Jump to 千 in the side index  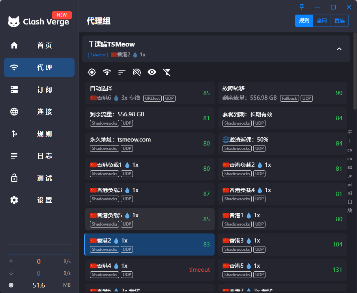tap(350, 132)
